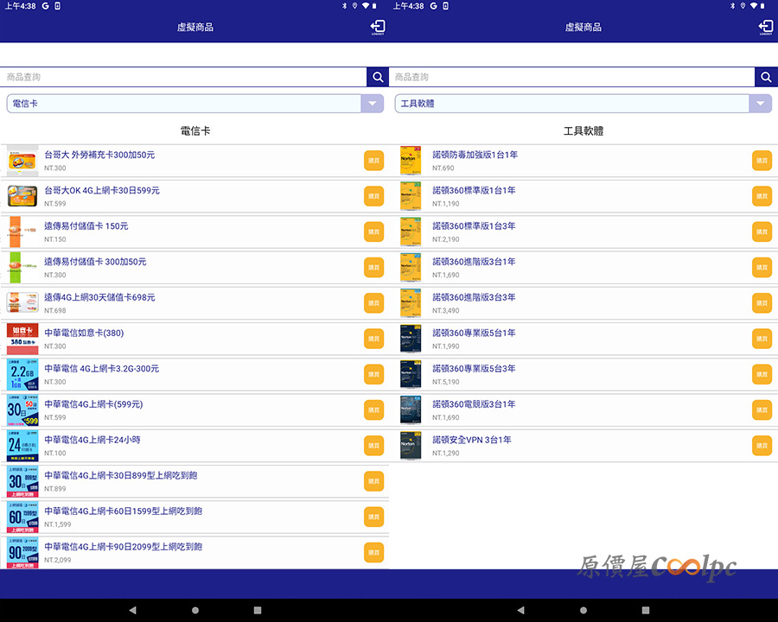
Task: Buy 諾頓360專業版5台3年
Action: [x=762, y=374]
